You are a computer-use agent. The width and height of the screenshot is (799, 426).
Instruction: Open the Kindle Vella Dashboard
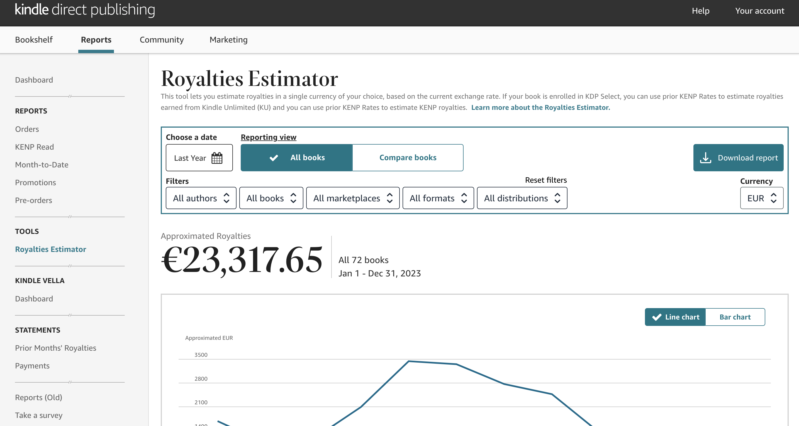point(34,299)
